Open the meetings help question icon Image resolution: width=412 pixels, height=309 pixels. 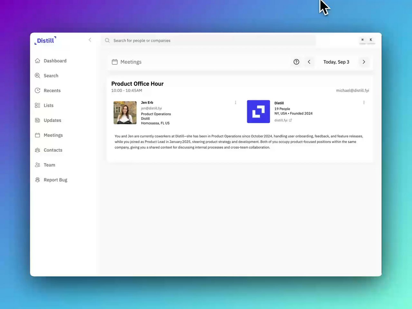coord(296,62)
